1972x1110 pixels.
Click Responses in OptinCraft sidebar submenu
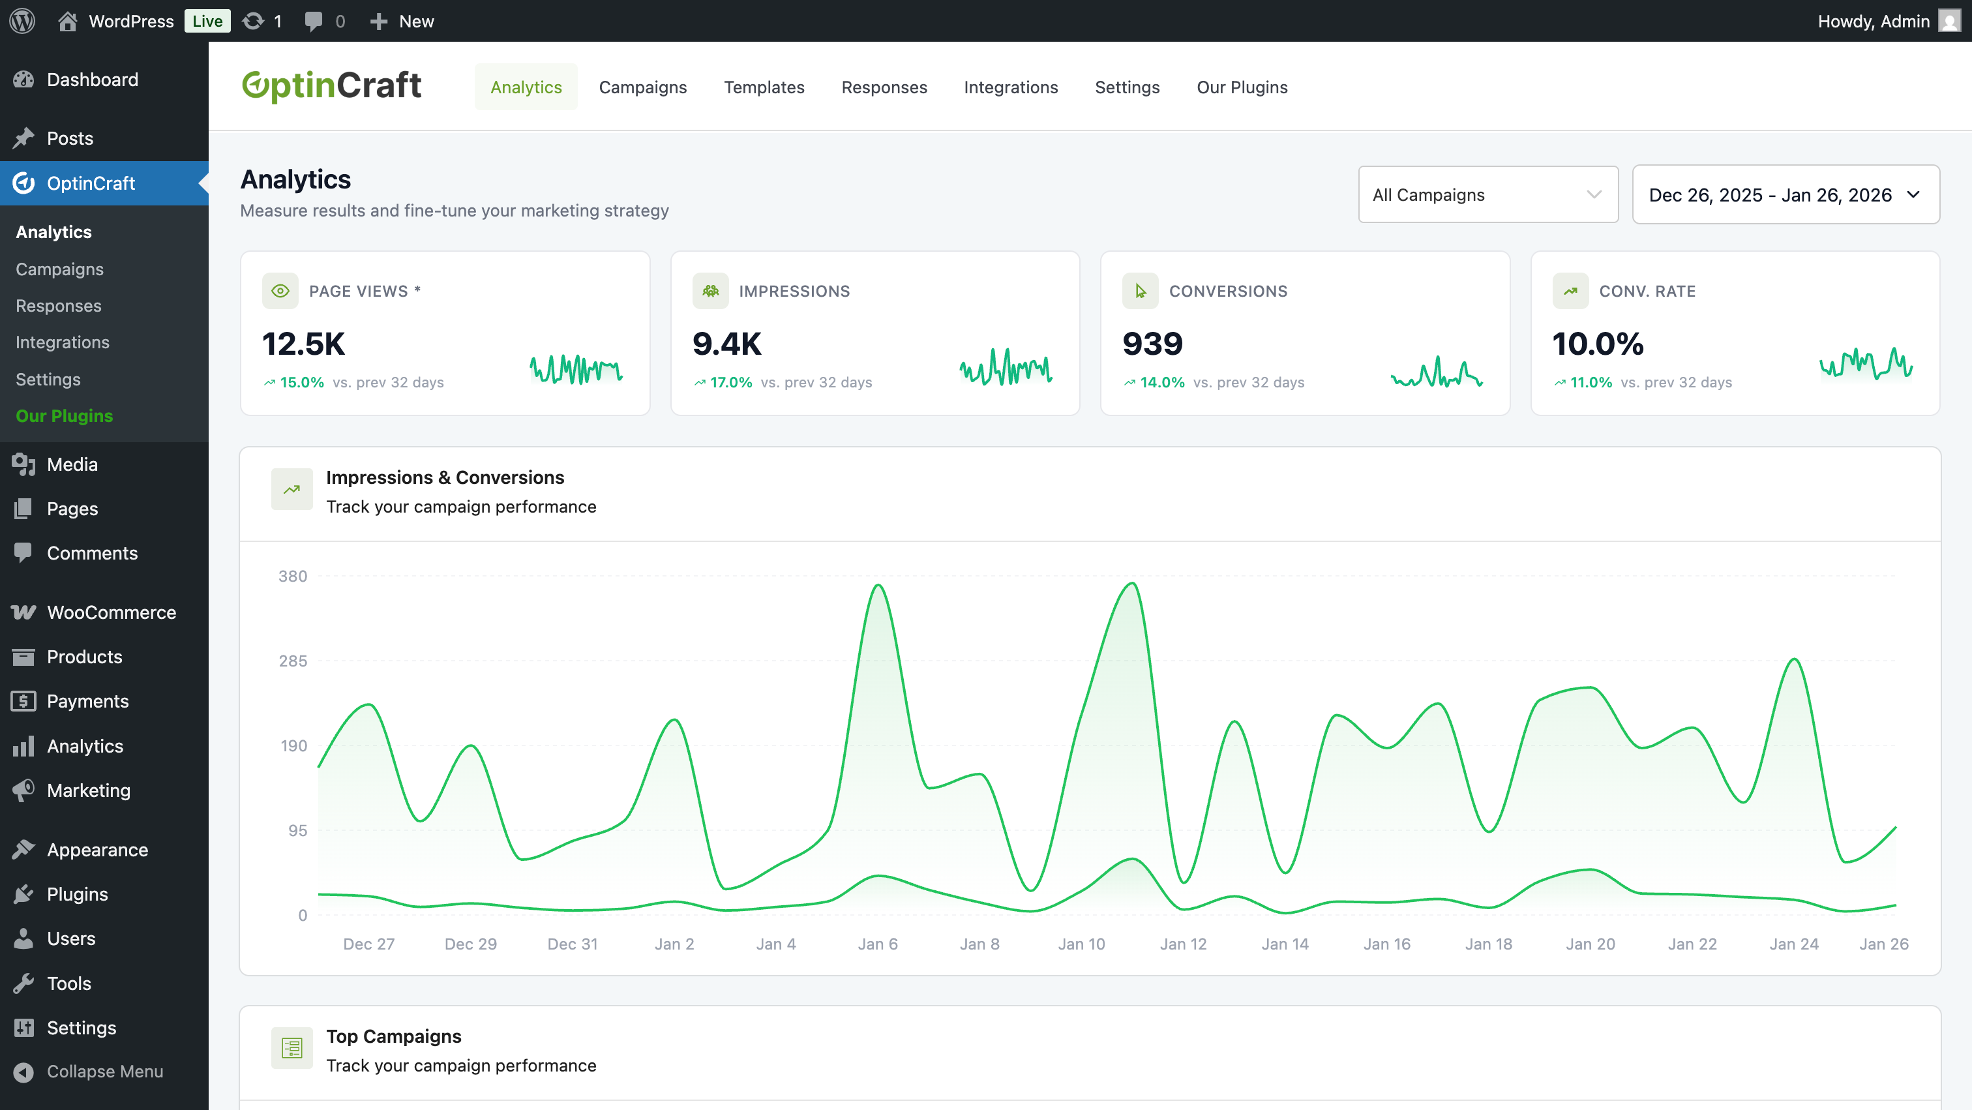[58, 305]
